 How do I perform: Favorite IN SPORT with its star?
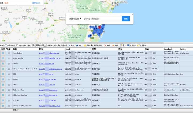coord(9,100)
